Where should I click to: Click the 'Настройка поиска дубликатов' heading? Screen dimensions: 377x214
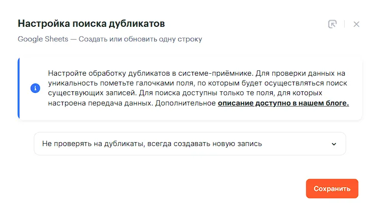pyautogui.click(x=91, y=23)
